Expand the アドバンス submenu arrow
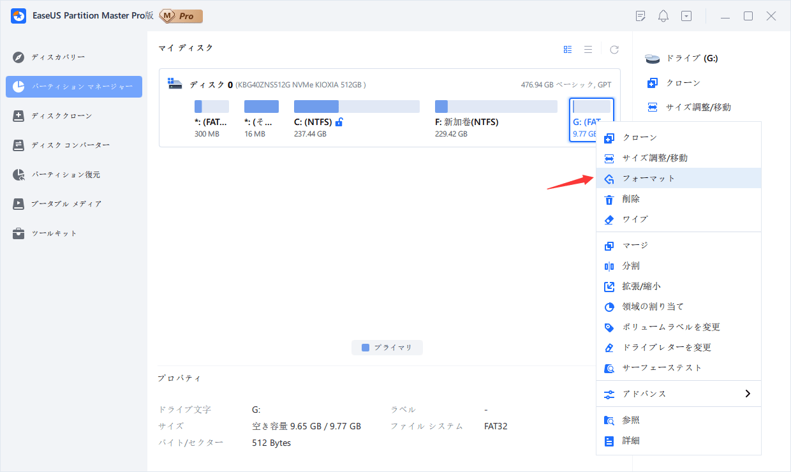This screenshot has width=791, height=472. click(748, 394)
